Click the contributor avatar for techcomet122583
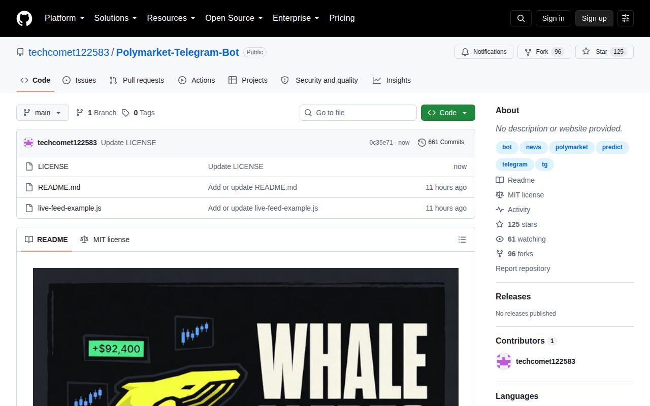Image resolution: width=650 pixels, height=406 pixels. (504, 361)
